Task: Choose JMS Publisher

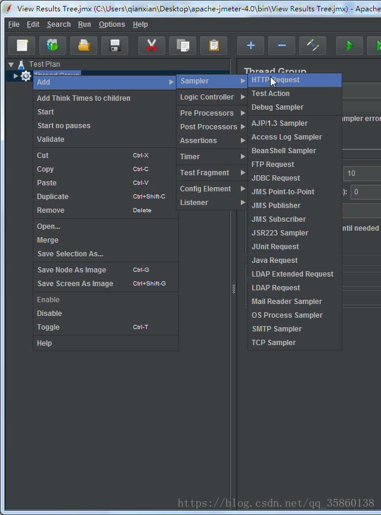Action: [x=295, y=206]
